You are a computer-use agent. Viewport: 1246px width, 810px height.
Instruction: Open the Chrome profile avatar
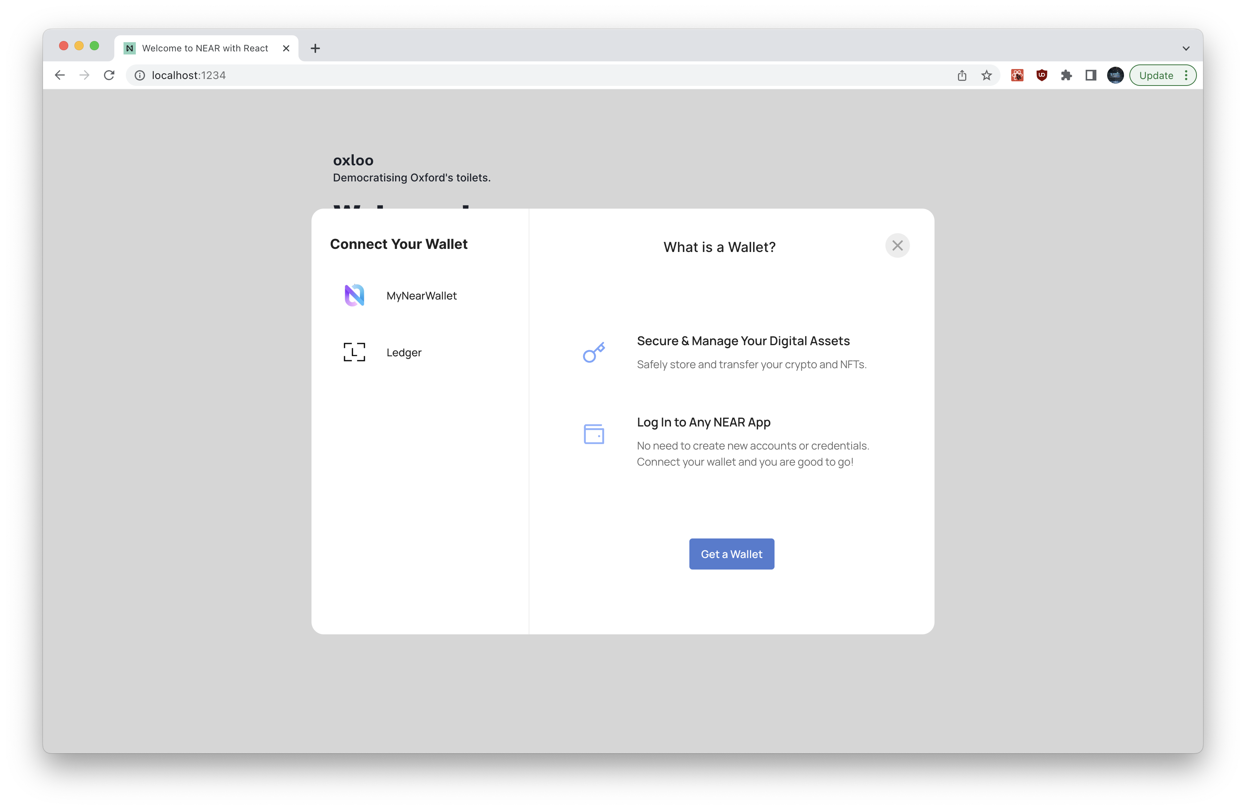click(x=1115, y=75)
